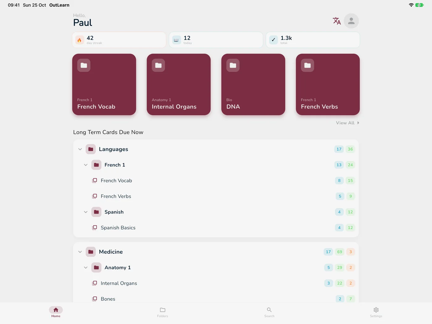
Task: Click the green 22 badge on Internal Organs
Action: coord(339,283)
